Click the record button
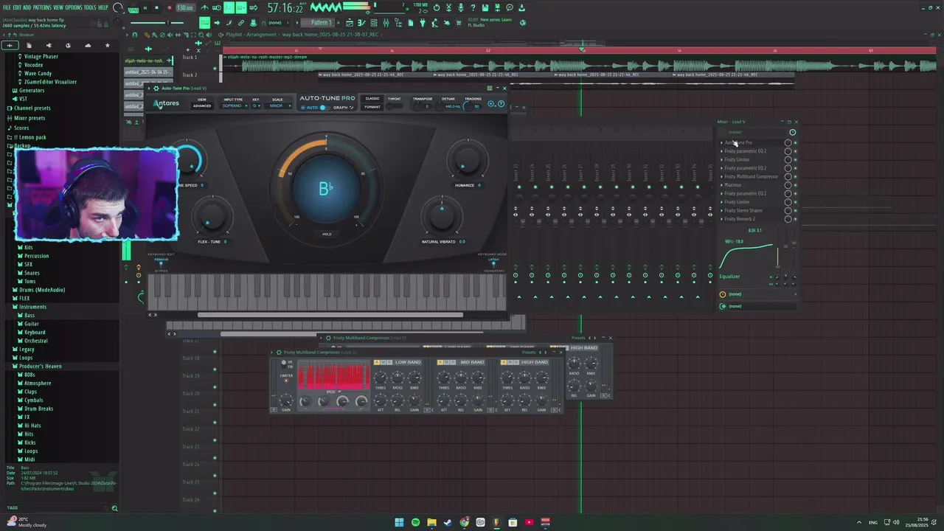Viewport: 944px width, 531px height. [x=169, y=8]
